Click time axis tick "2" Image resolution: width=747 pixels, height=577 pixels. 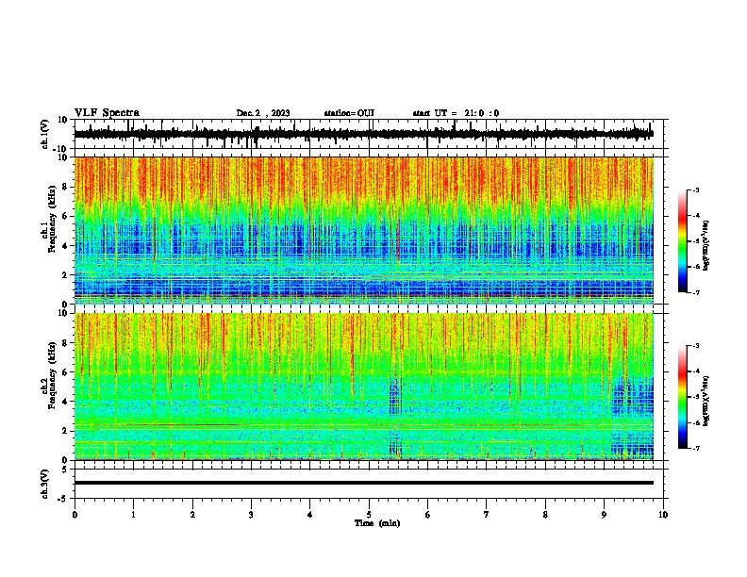(x=192, y=515)
